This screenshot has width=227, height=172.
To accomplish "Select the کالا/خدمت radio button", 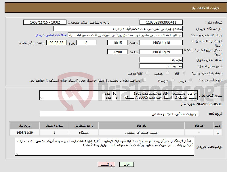I will coord(147,73).
